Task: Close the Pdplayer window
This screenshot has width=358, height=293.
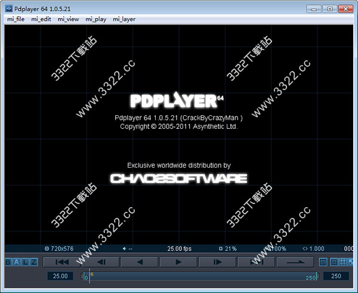Action: (x=345, y=9)
